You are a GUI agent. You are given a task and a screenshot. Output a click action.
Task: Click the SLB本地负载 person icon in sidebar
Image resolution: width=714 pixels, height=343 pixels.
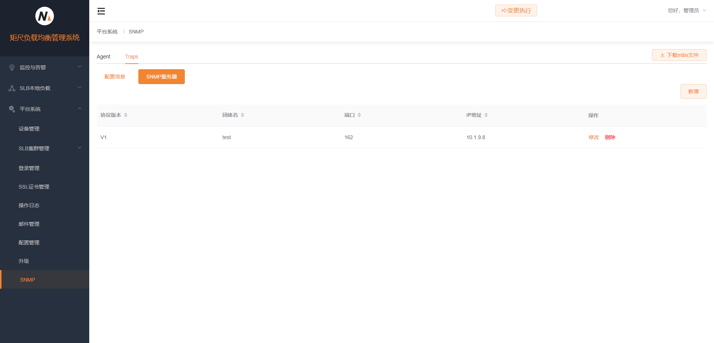tap(11, 88)
